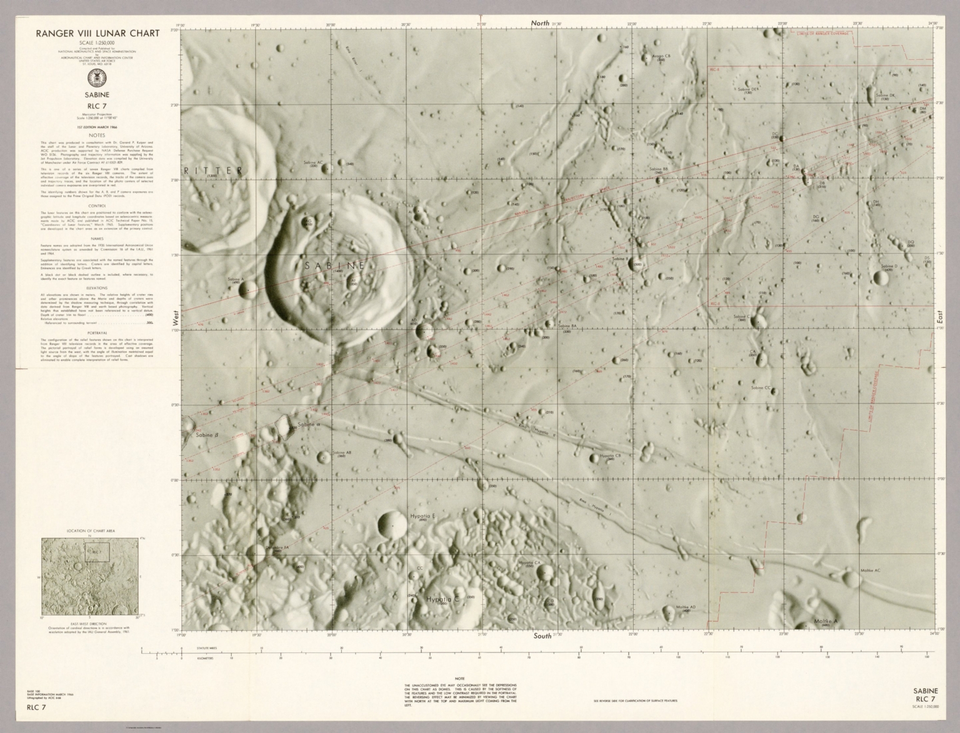
Task: Click the "Moltke A" crater label
Action: 826,621
